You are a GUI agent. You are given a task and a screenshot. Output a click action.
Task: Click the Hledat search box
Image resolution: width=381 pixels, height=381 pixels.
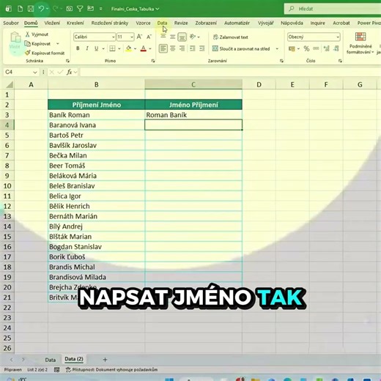click(333, 9)
